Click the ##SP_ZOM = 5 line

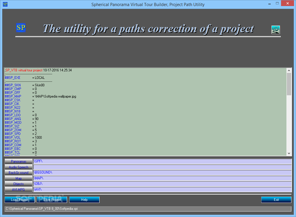[21, 130]
